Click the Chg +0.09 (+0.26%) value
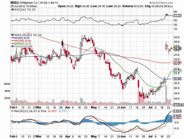This screenshot has width=184, height=139. tap(158, 6)
